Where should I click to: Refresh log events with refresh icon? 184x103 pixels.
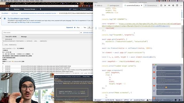89,27
